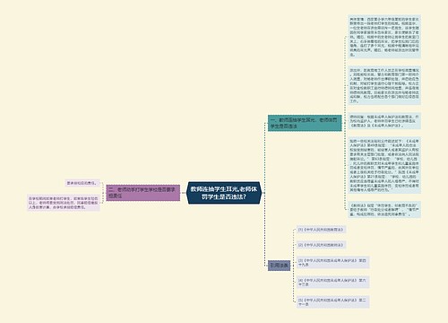Select the purple branch 二、老师动手打学生
The height and width of the screenshot is (323, 448).
(143, 193)
